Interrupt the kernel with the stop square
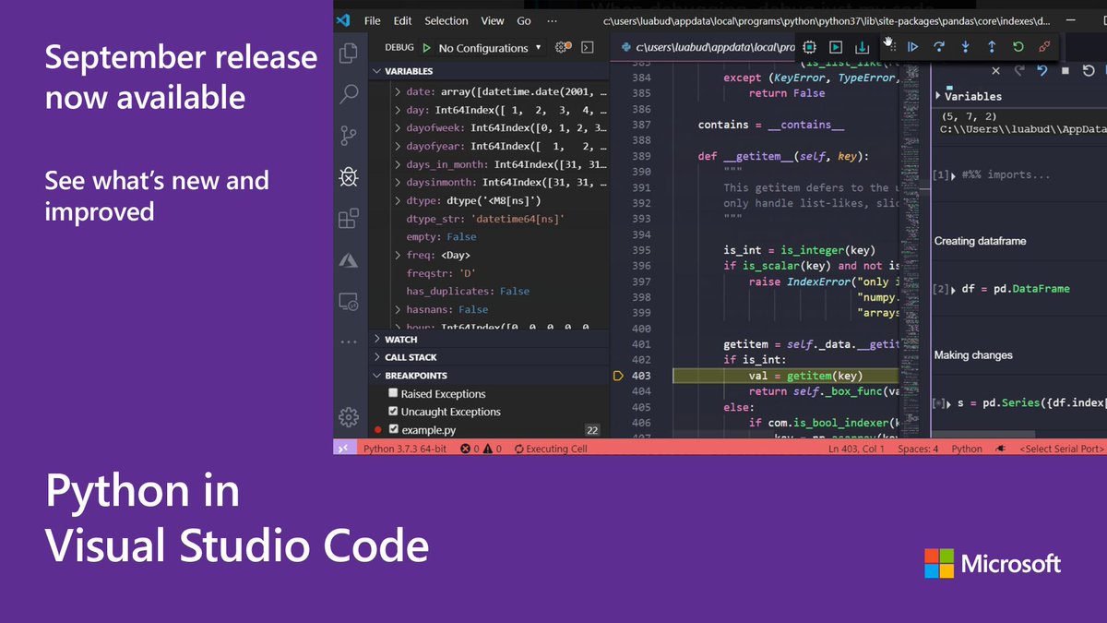Viewport: 1107px width, 623px height. pos(1065,70)
